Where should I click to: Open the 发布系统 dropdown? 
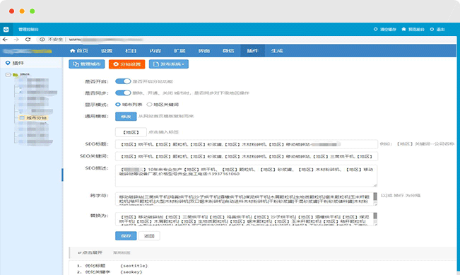[169, 64]
